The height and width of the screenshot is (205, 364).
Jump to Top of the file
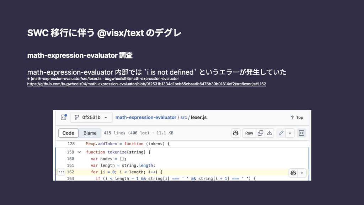click(x=297, y=117)
